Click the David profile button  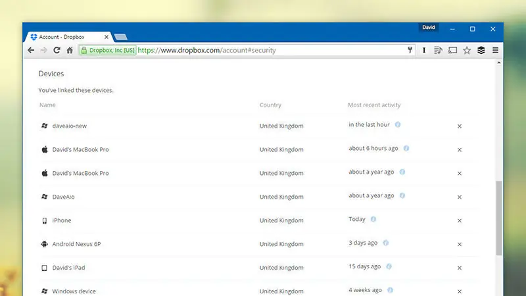[429, 27]
